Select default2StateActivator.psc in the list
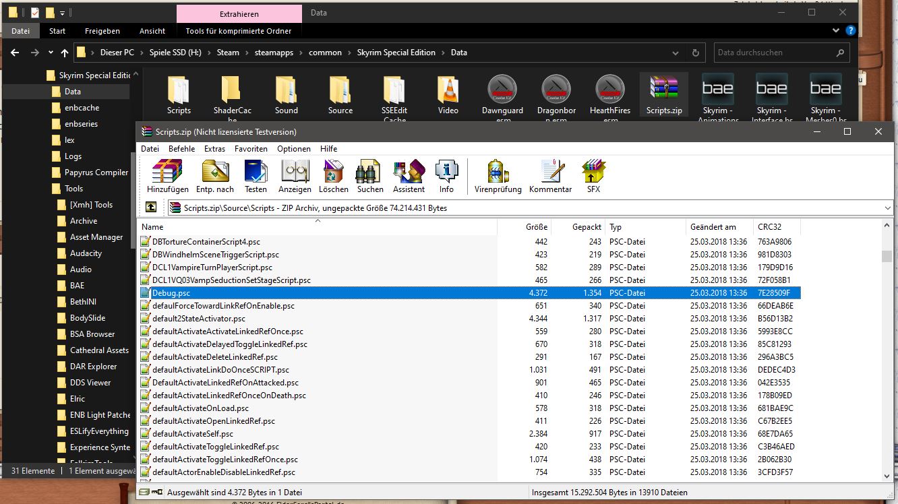This screenshot has height=504, width=898. pyautogui.click(x=199, y=319)
